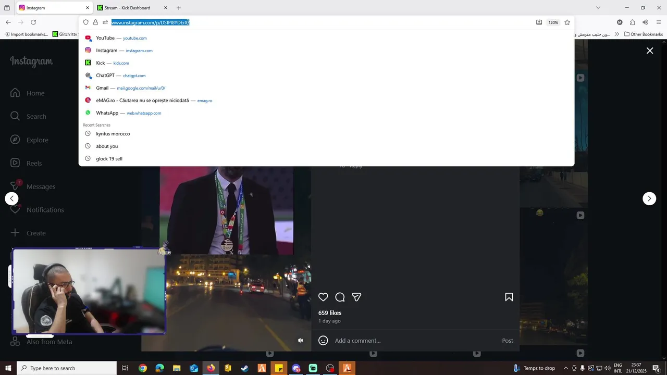Open the Firefox account avatar icon
Viewport: 667px width, 375px height.
tap(620, 22)
